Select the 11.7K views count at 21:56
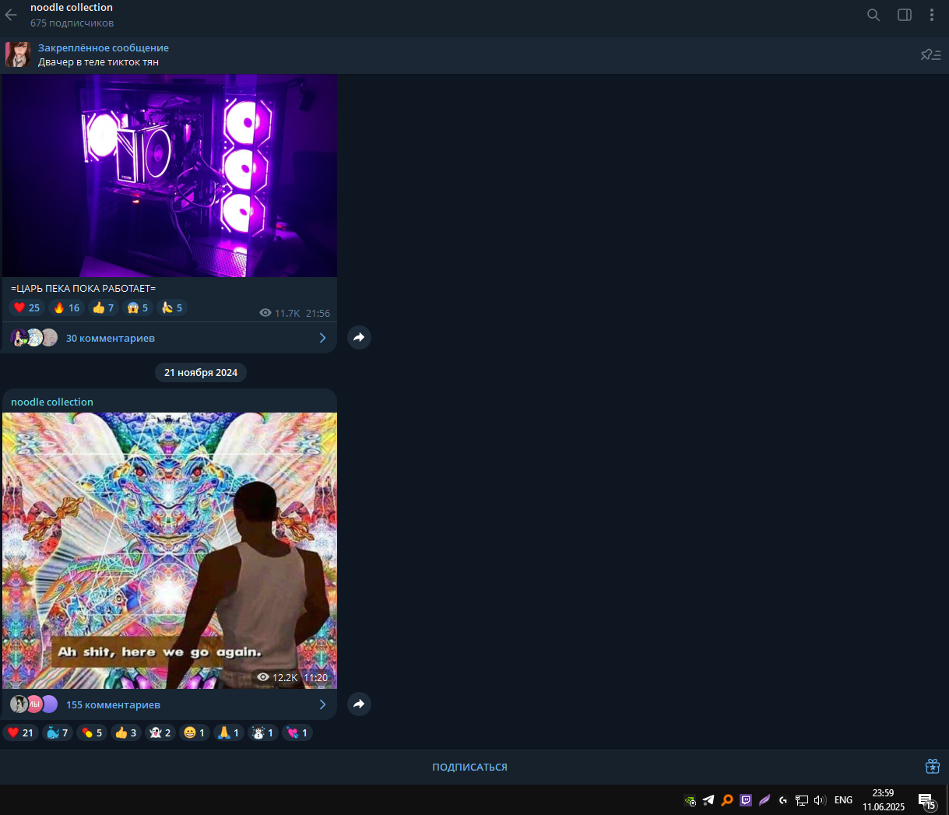 (280, 313)
